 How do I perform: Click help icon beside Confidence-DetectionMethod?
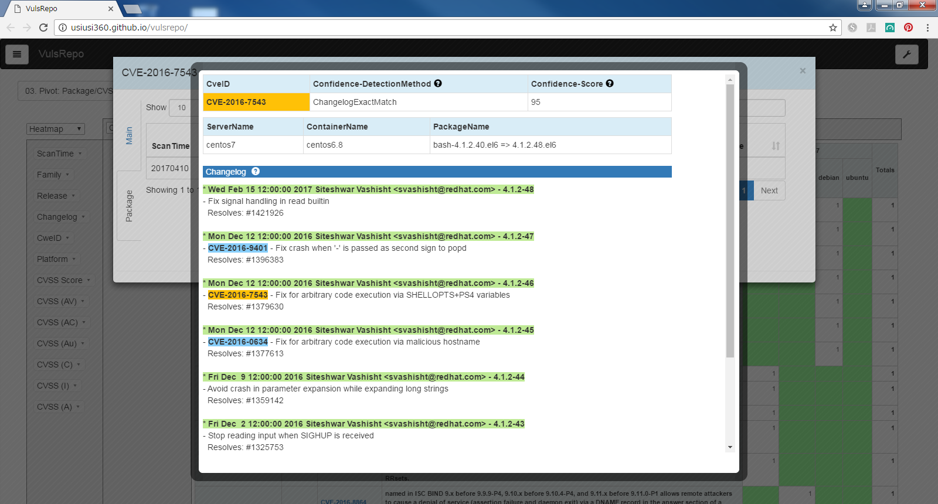(x=438, y=84)
